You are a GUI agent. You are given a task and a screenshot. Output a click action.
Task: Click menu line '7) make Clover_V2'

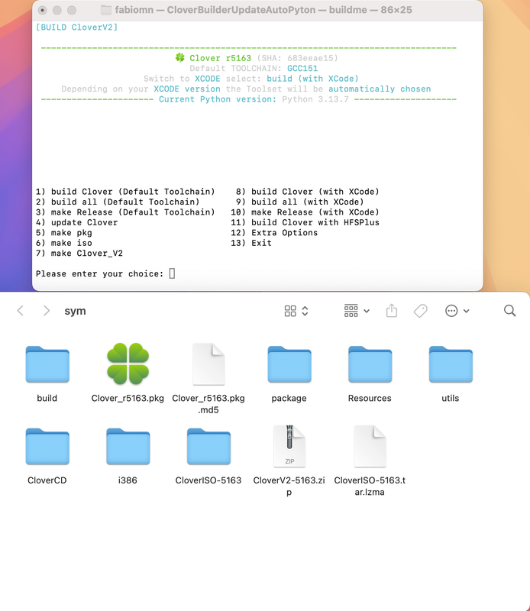click(79, 254)
